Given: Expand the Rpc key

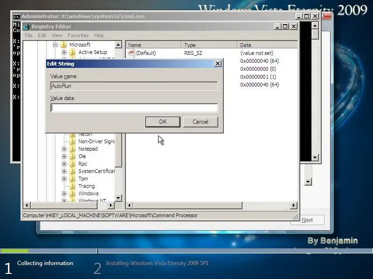Looking at the screenshot, I should click(64, 164).
